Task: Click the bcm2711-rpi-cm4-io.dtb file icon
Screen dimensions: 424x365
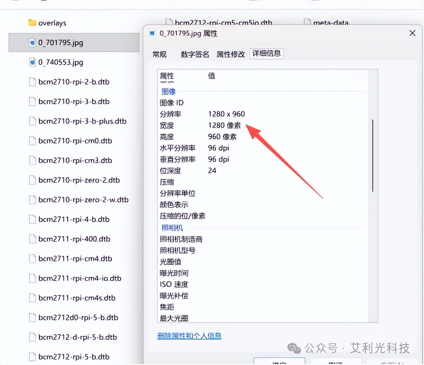Action: pyautogui.click(x=33, y=278)
